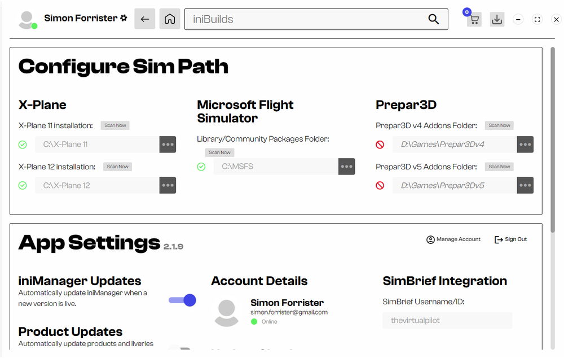
Task: Browse for X-Plane 12 folder
Action: click(168, 185)
